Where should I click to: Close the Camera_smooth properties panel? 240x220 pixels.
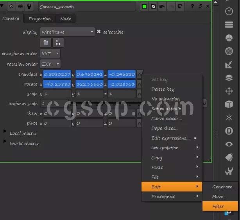[x=208, y=6]
